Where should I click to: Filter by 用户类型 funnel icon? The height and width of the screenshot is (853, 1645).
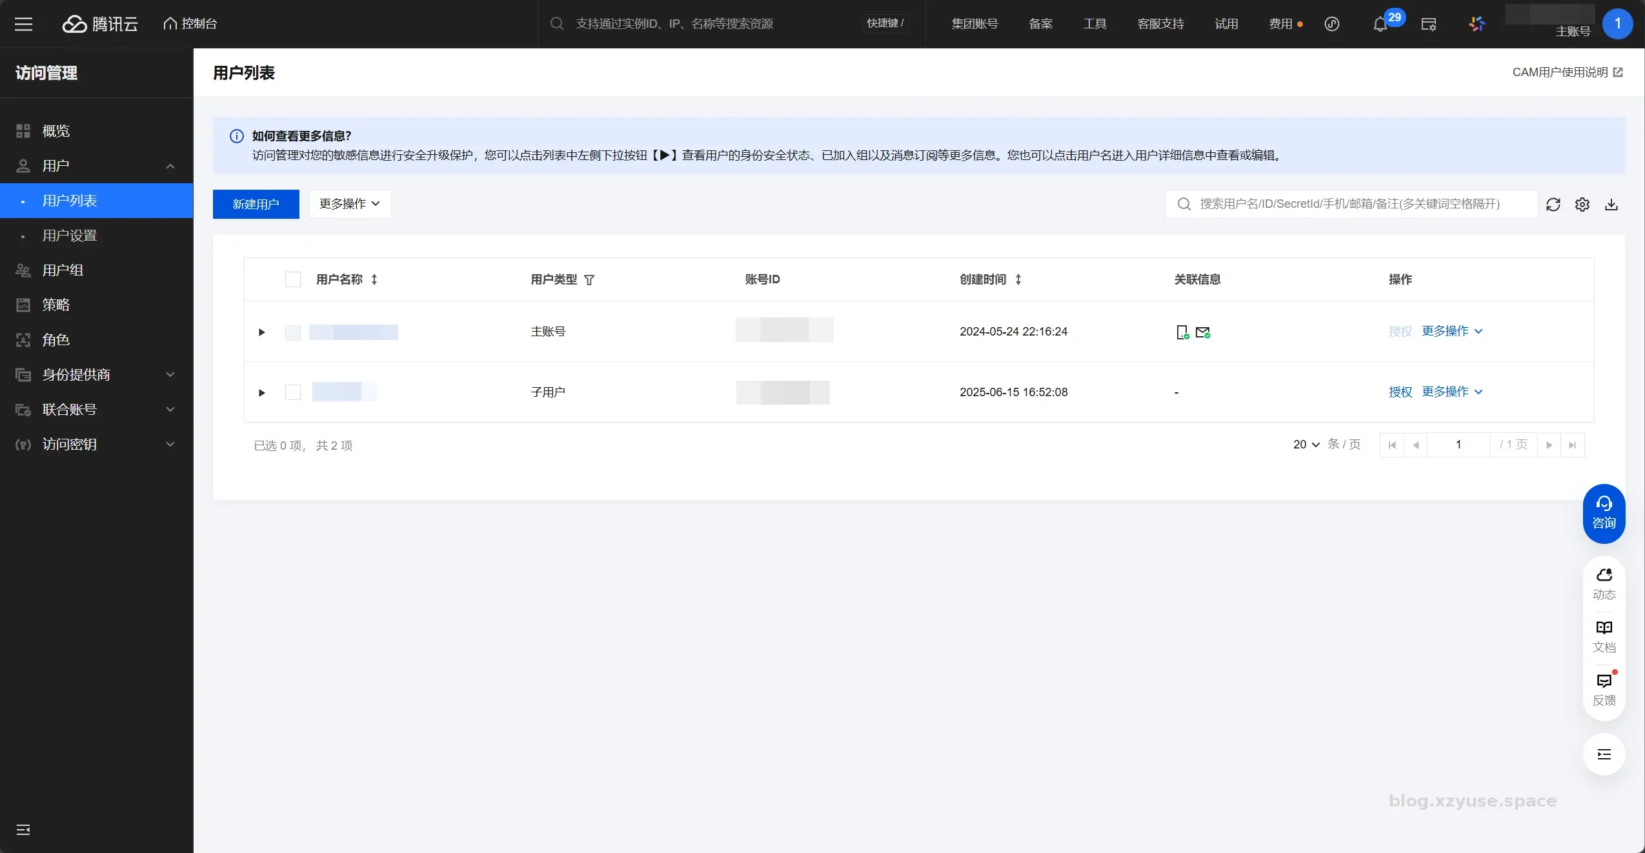[589, 280]
